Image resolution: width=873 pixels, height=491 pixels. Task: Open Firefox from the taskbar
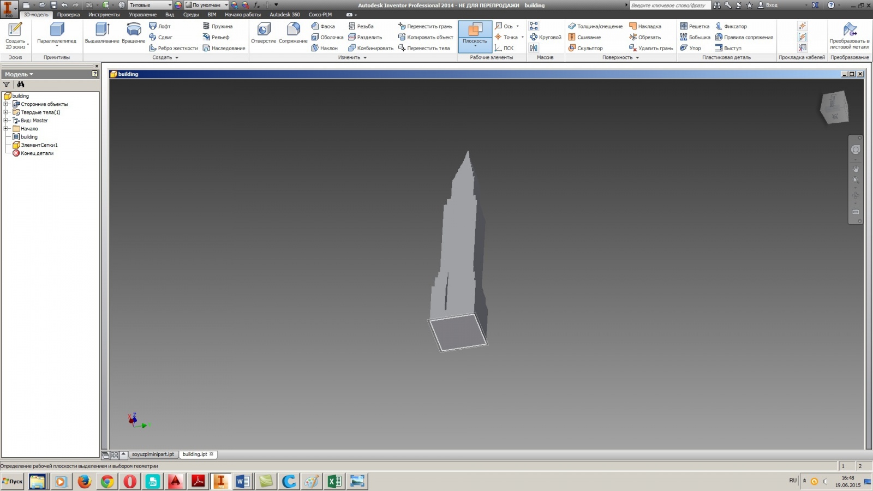click(84, 481)
